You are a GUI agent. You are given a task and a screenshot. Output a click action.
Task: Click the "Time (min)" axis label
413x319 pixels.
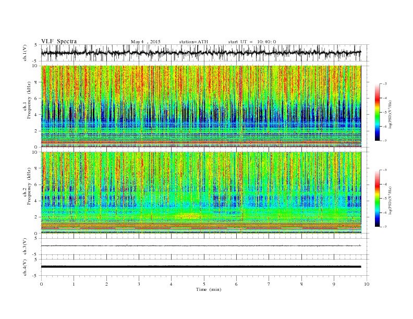tap(209, 289)
